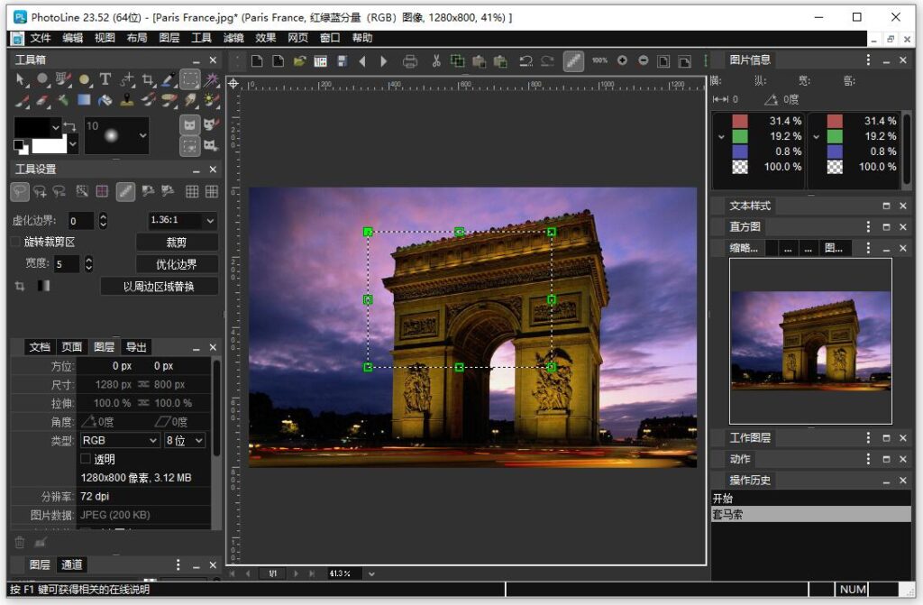Screen dimensions: 923x605
Task: Toggle the 透明 checkbox in document settings
Action: [x=87, y=459]
